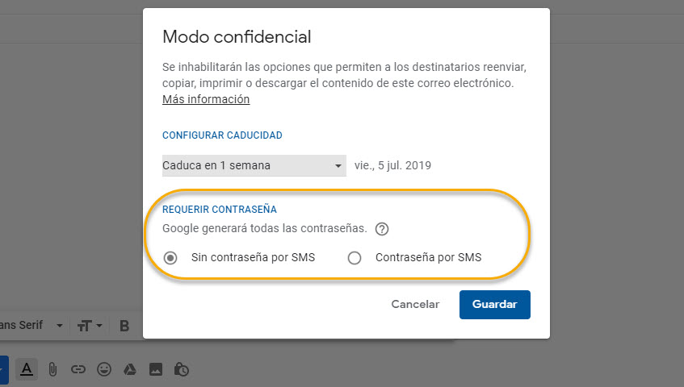Click the "Contraseña por SMS" label text
This screenshot has width=684, height=387.
coord(428,259)
